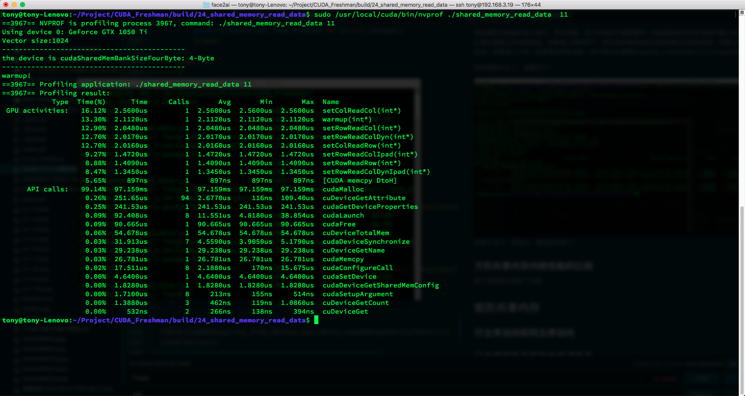This screenshot has width=745, height=396.
Task: Click the 'cudaMemcpy' API name
Action: pyautogui.click(x=343, y=259)
